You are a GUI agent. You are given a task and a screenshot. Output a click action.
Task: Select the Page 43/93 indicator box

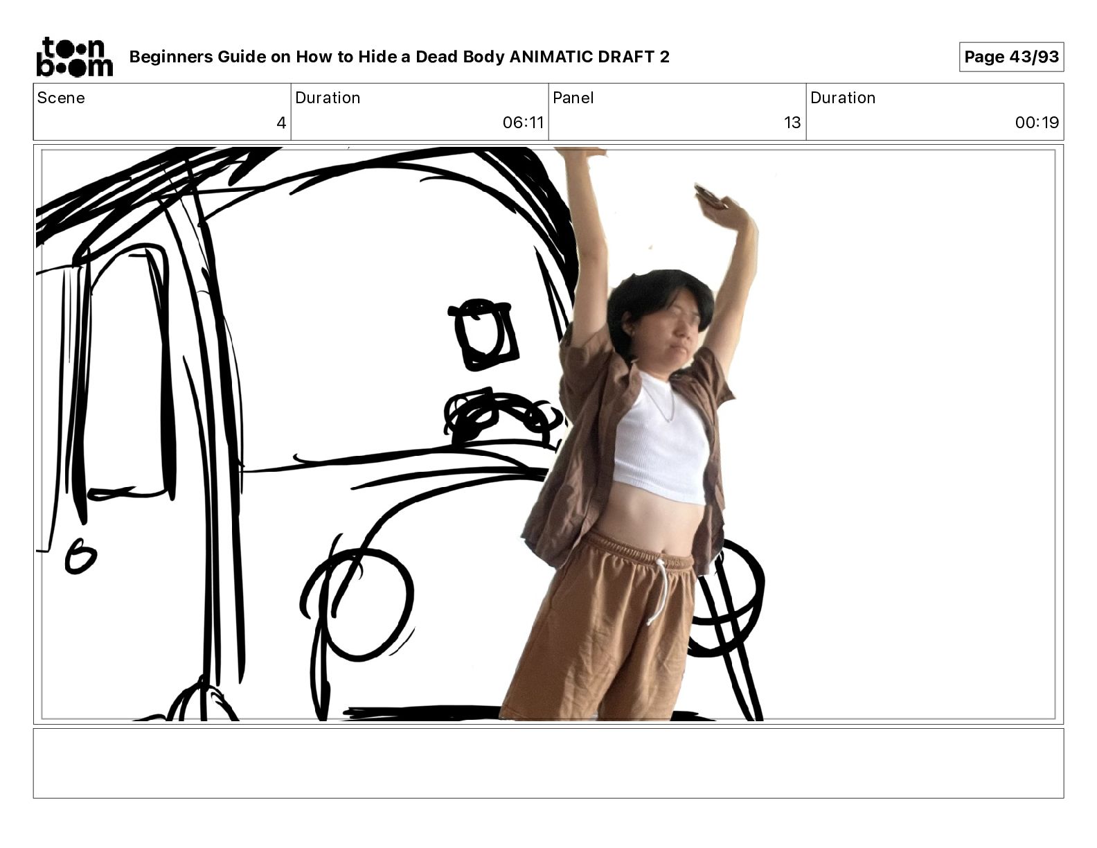click(x=1010, y=57)
